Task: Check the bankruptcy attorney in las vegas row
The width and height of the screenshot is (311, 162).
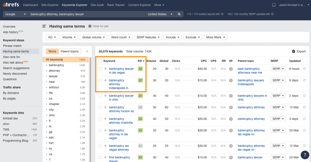Action: [x=100, y=130]
